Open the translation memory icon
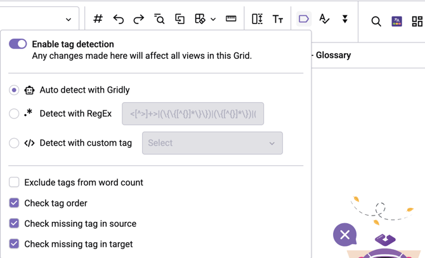This screenshot has height=258, width=425. click(396, 21)
